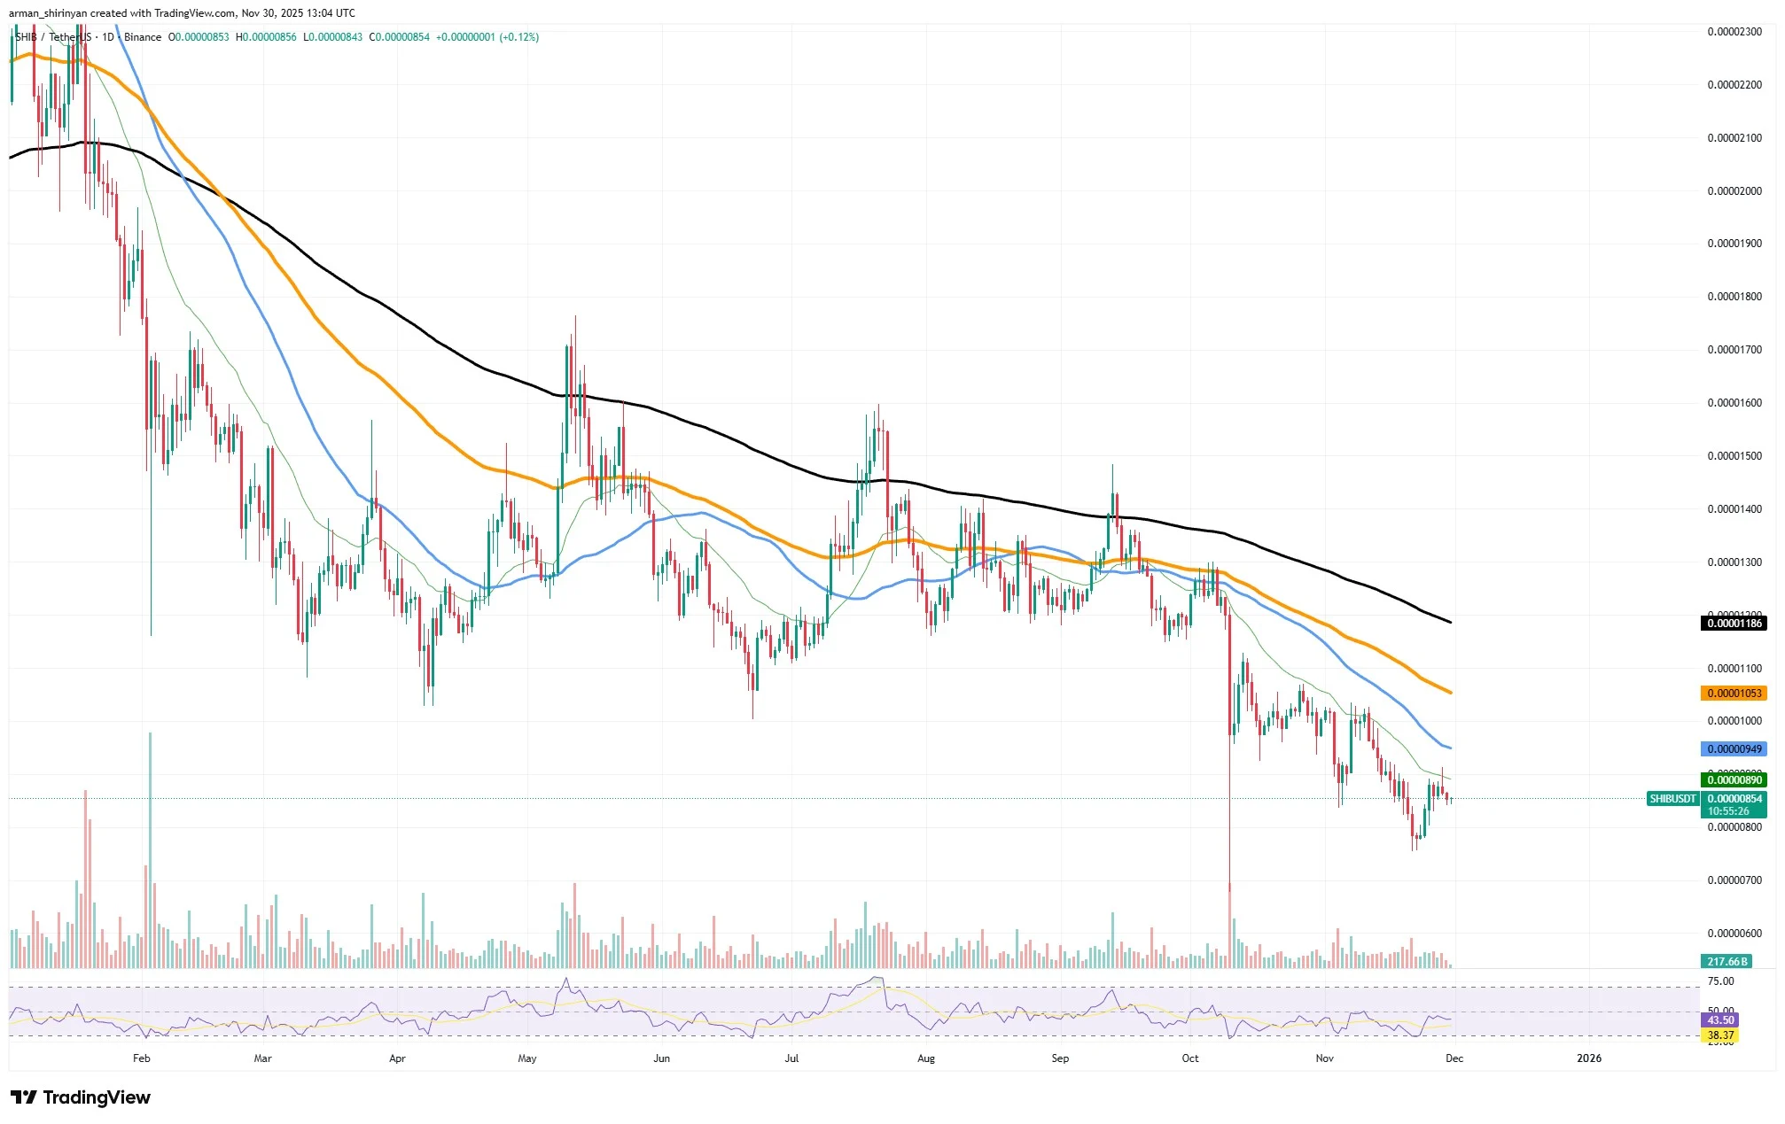
Task: Click the 1D interval in chart legend
Action: click(108, 37)
